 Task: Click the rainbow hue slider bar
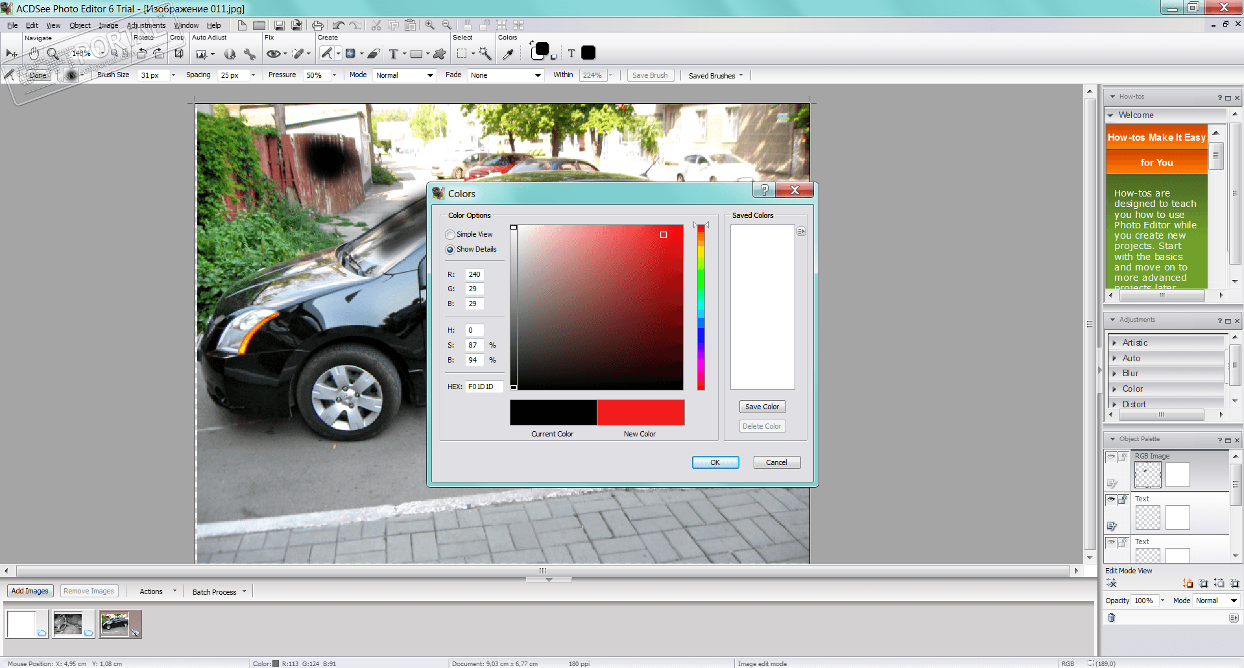coord(701,307)
